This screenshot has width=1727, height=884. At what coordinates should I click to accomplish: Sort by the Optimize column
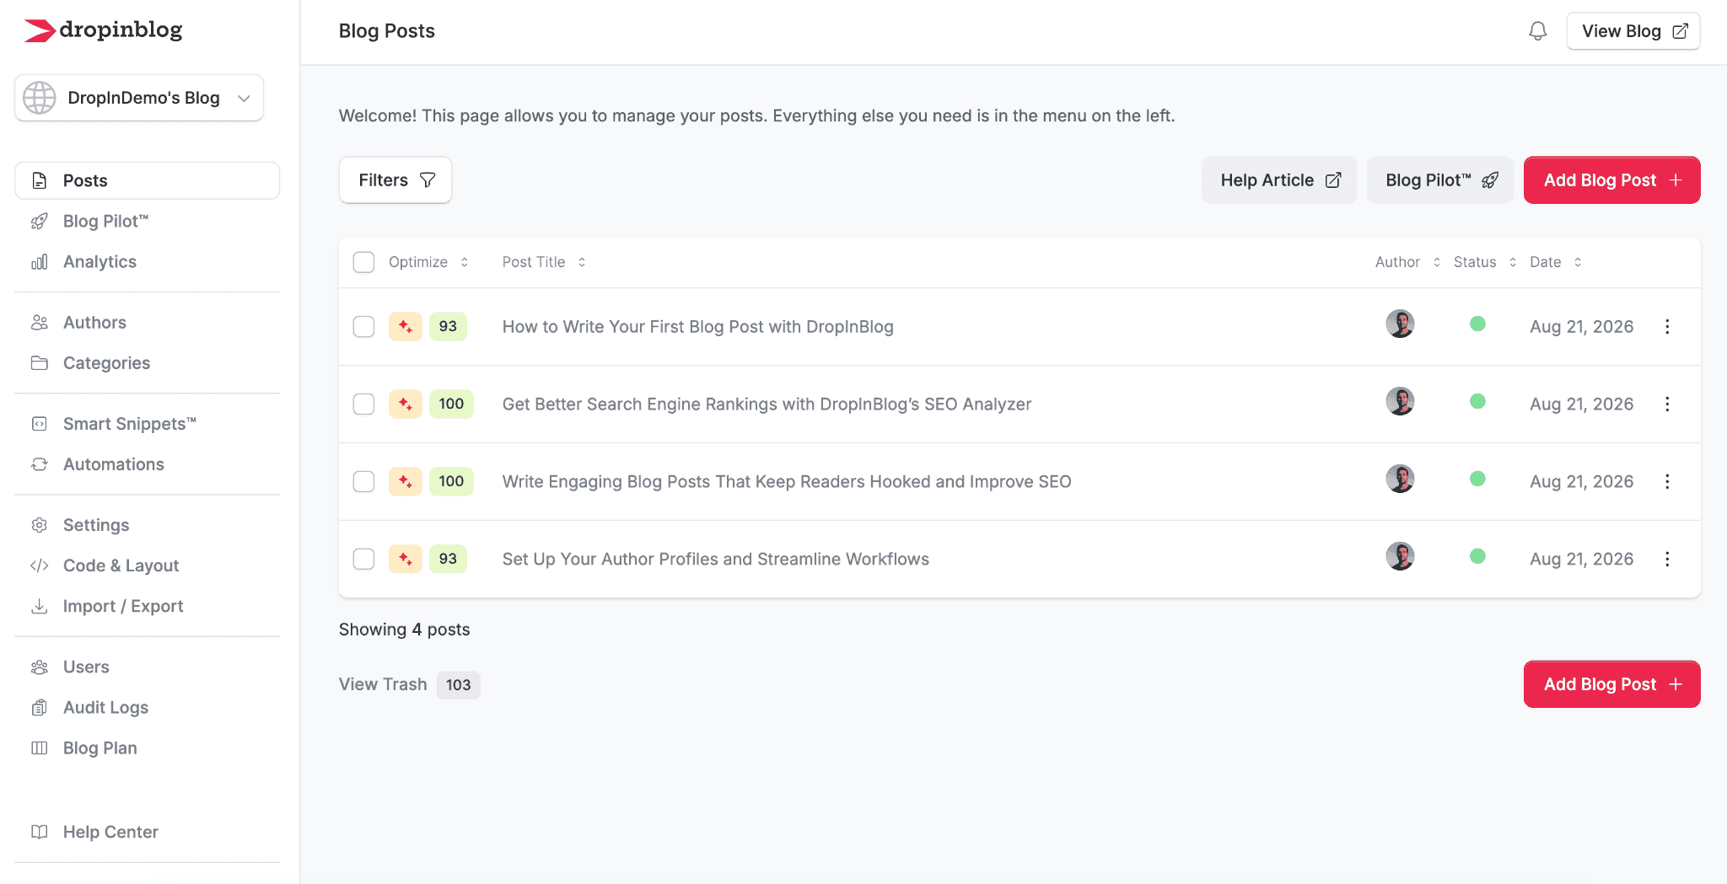(428, 262)
